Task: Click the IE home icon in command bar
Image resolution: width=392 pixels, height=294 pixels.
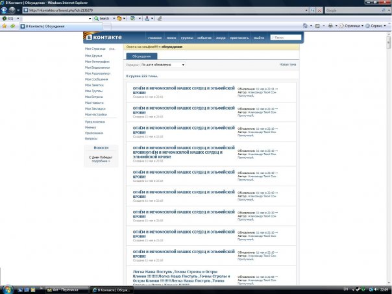Action: point(306,26)
